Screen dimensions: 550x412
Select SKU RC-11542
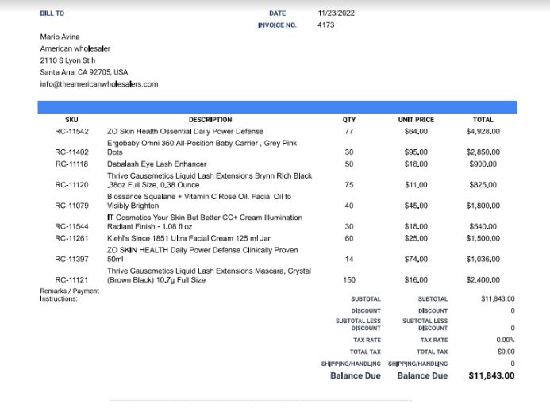pos(71,132)
